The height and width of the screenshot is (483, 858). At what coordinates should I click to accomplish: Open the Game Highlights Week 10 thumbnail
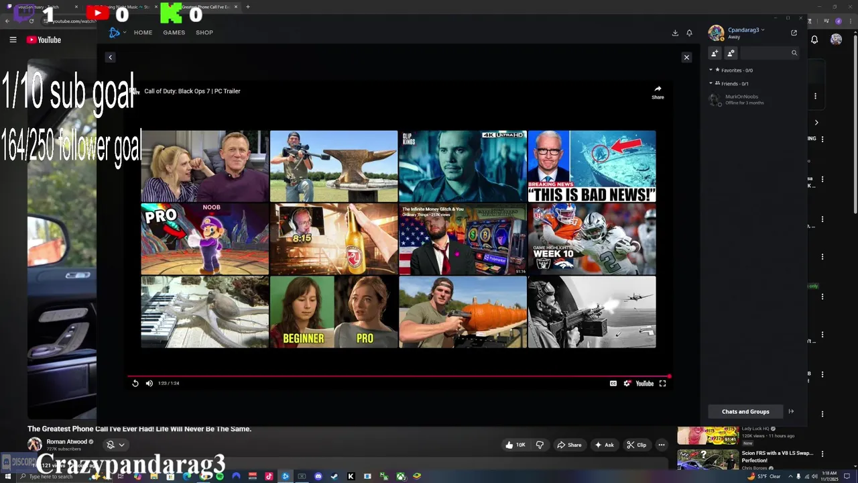click(592, 239)
